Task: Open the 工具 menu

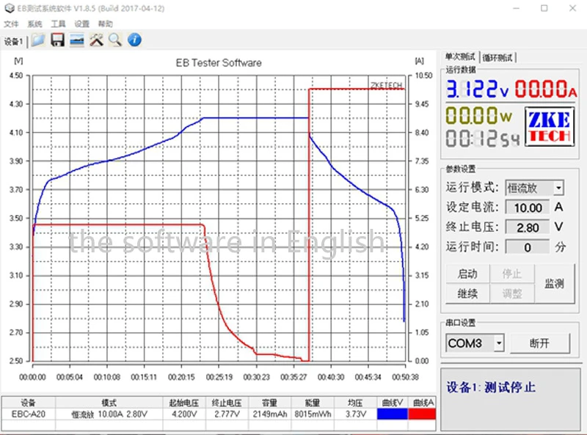Action: 58,24
